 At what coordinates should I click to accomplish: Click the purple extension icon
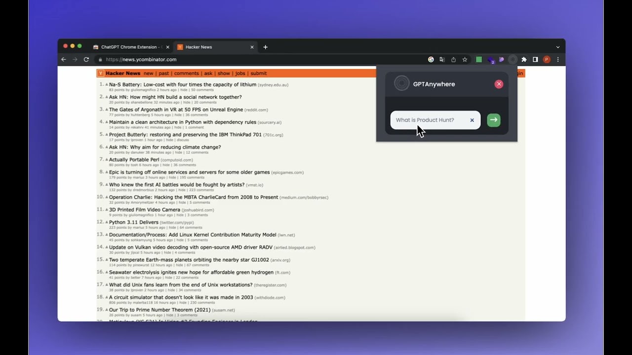tap(501, 60)
